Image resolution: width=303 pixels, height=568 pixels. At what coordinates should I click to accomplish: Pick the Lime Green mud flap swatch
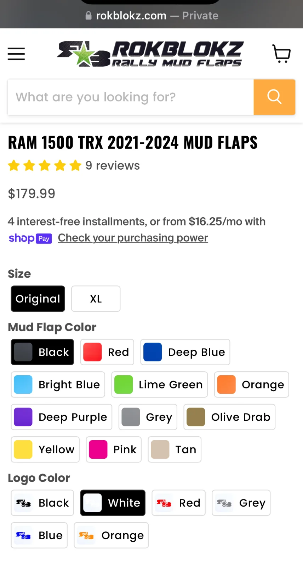160,384
